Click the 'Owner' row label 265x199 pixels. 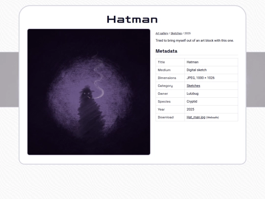coord(163,93)
